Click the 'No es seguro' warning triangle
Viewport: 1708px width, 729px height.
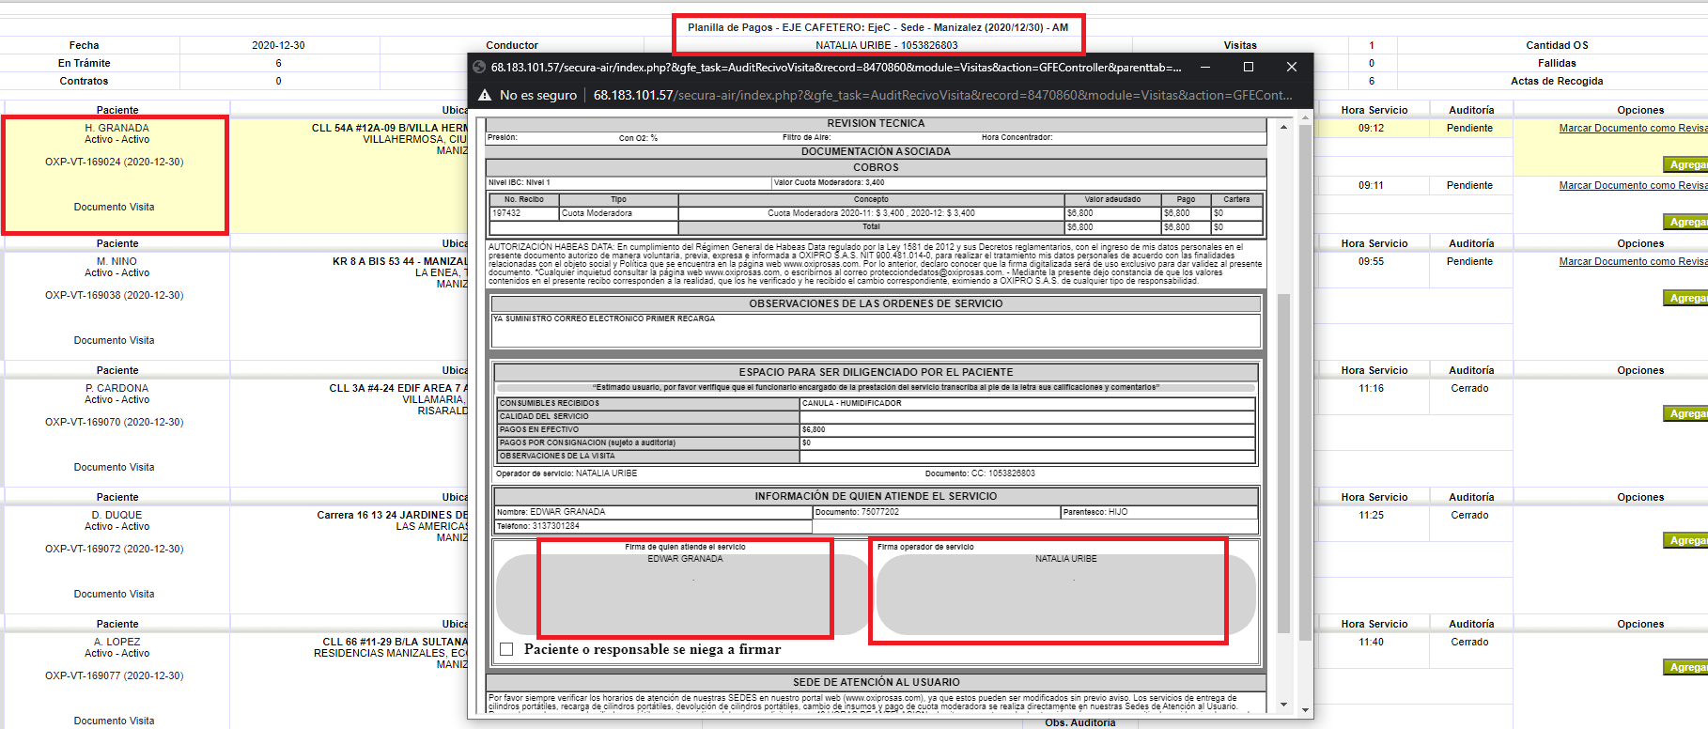tap(485, 95)
